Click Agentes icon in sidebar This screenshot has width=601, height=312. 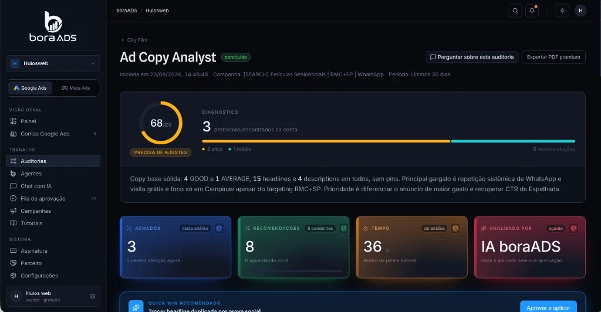click(x=13, y=174)
